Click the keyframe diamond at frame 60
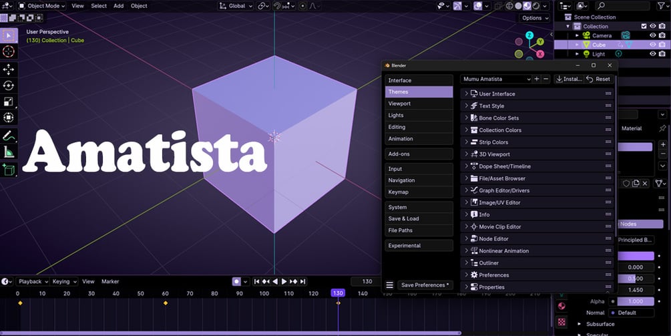Screen dimensions: 671x336 166,303
